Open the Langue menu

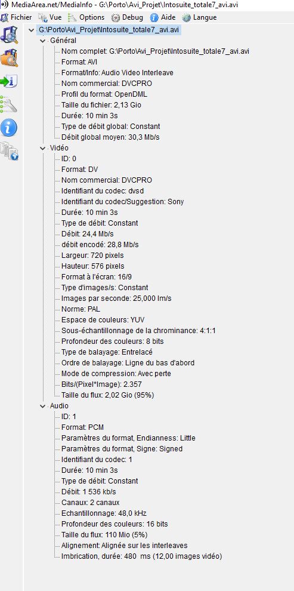click(x=199, y=17)
